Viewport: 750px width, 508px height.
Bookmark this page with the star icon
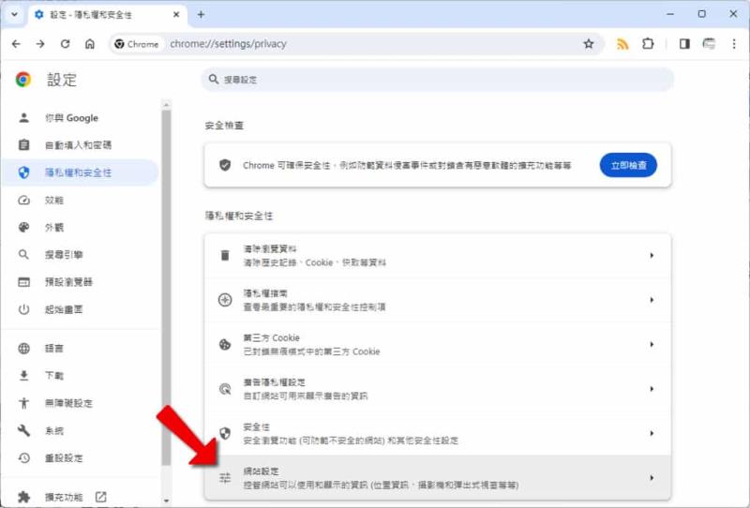(589, 44)
